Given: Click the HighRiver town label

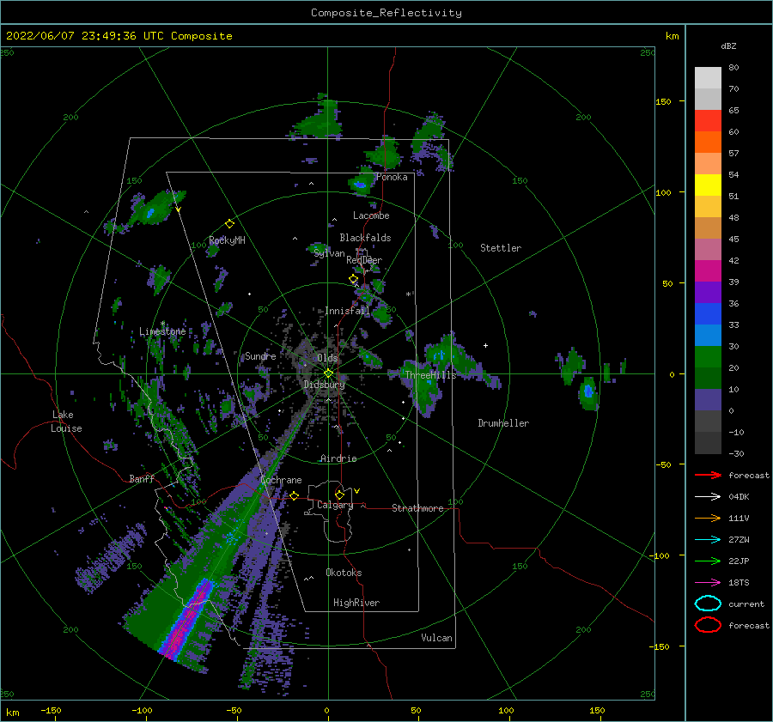Looking at the screenshot, I should click(x=356, y=603).
